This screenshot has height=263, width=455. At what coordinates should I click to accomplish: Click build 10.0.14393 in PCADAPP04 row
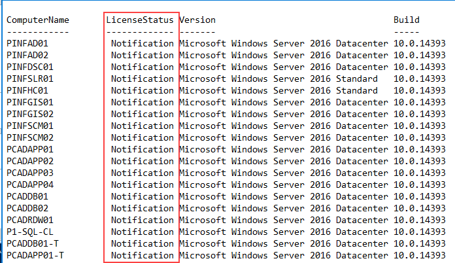point(419,184)
